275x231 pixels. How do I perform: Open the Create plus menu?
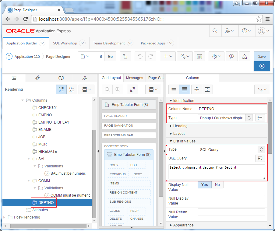(168, 56)
